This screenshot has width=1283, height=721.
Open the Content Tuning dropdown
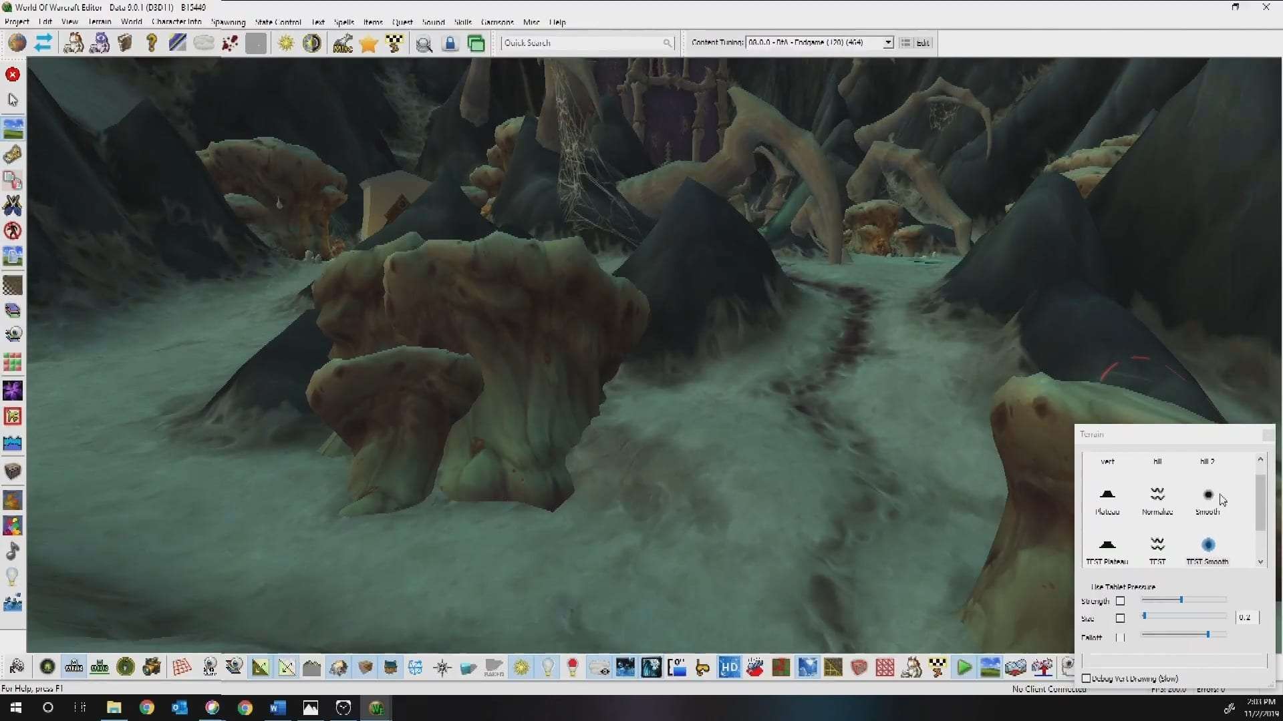pos(888,43)
